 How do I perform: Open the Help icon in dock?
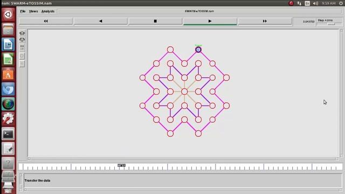point(8,163)
